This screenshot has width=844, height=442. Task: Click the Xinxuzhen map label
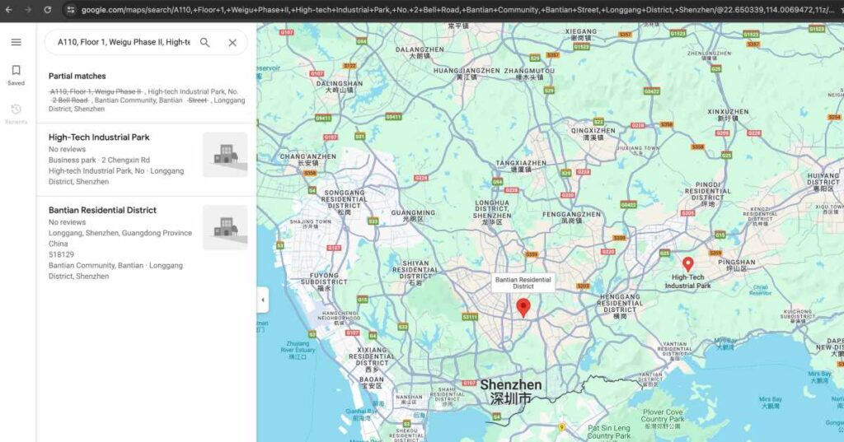728,115
